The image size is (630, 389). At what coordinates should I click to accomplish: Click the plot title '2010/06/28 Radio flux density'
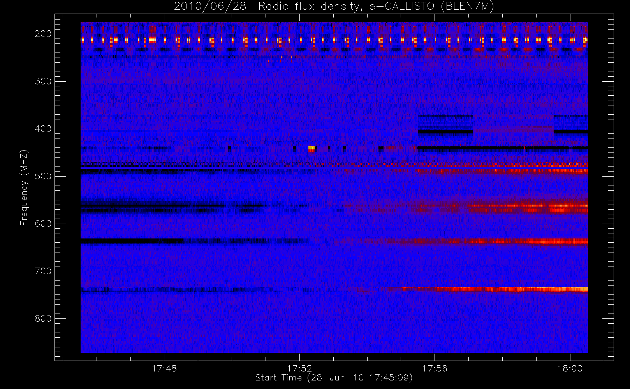tap(334, 6)
